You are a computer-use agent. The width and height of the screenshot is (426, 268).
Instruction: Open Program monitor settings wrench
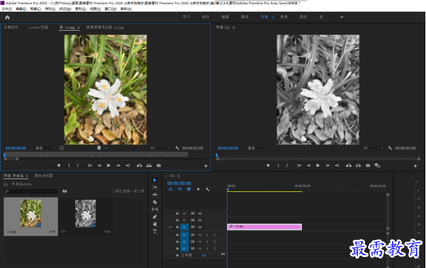pos(390,148)
